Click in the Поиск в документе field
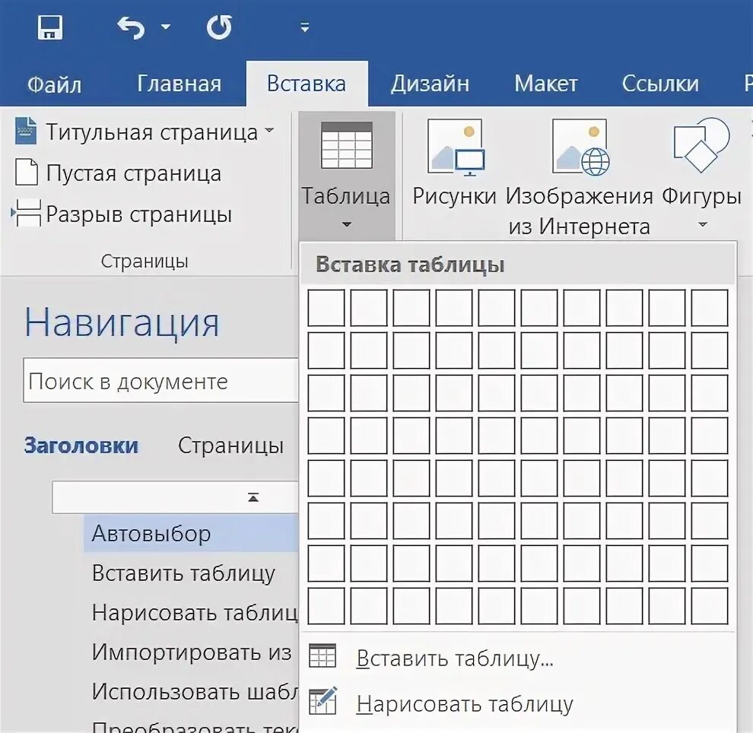 [x=161, y=380]
